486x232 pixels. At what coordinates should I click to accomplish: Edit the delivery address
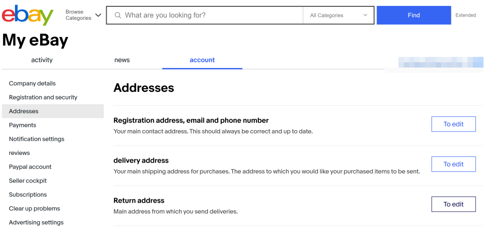[454, 164]
